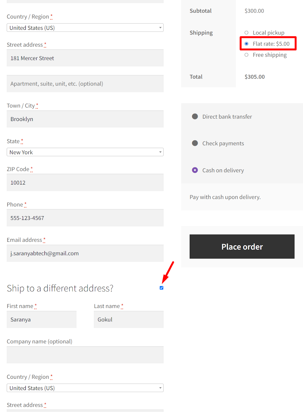Expand the State dropdown showing New York

click(85, 152)
